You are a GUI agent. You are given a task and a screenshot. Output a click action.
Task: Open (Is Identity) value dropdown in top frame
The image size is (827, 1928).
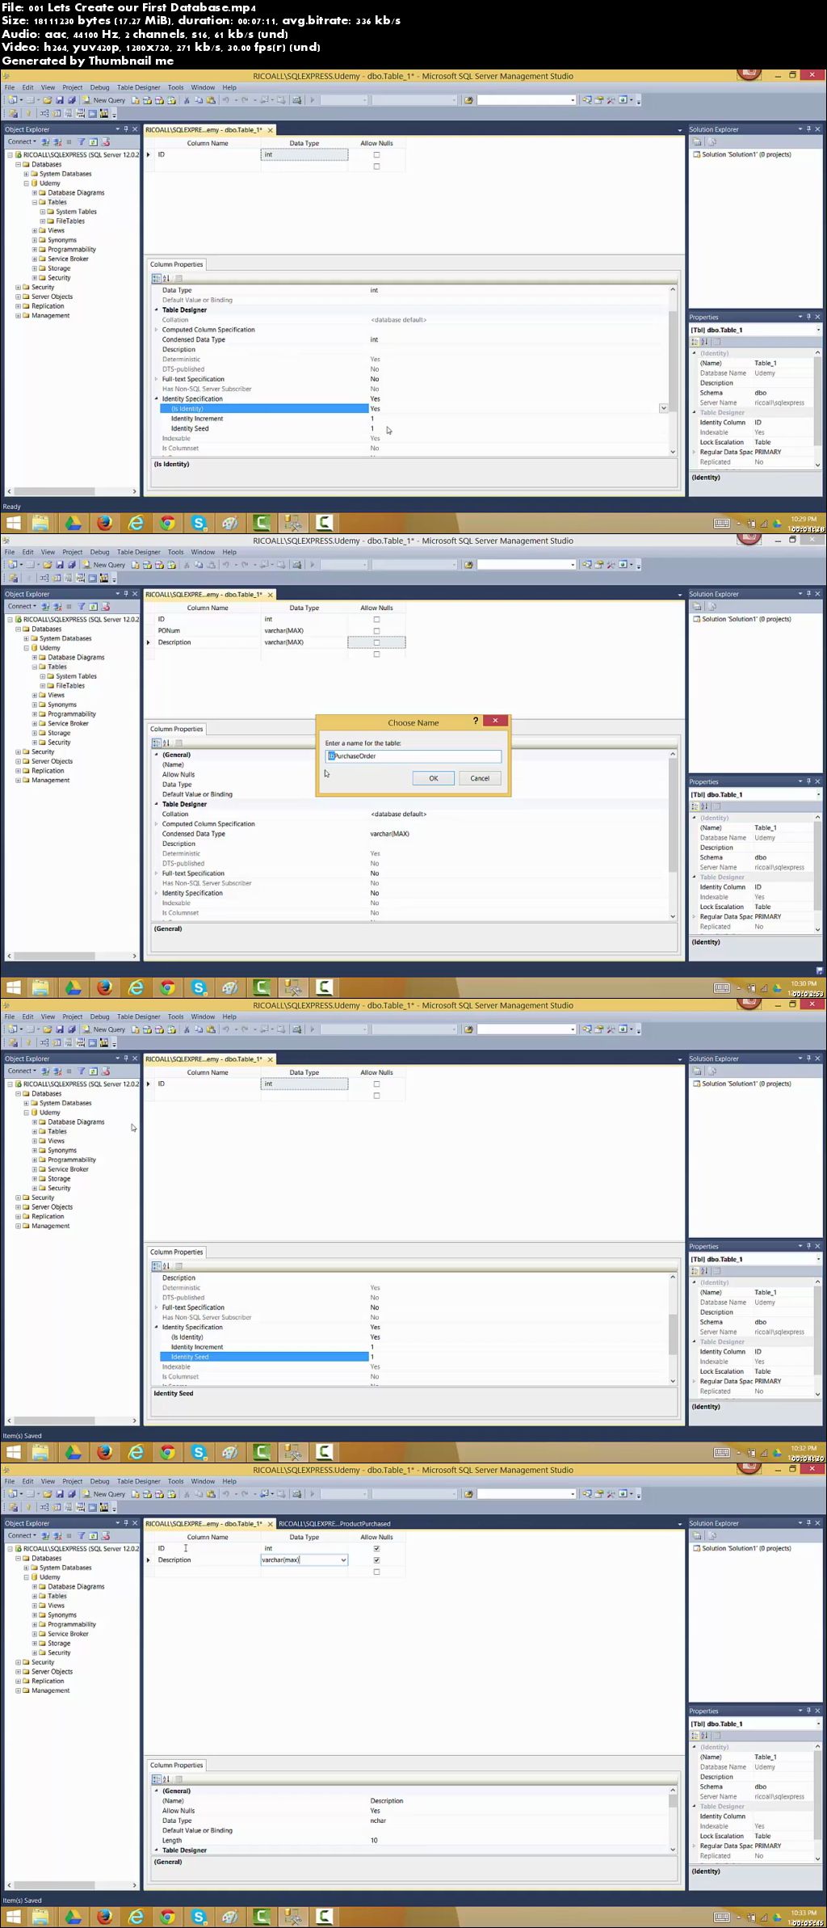point(664,409)
